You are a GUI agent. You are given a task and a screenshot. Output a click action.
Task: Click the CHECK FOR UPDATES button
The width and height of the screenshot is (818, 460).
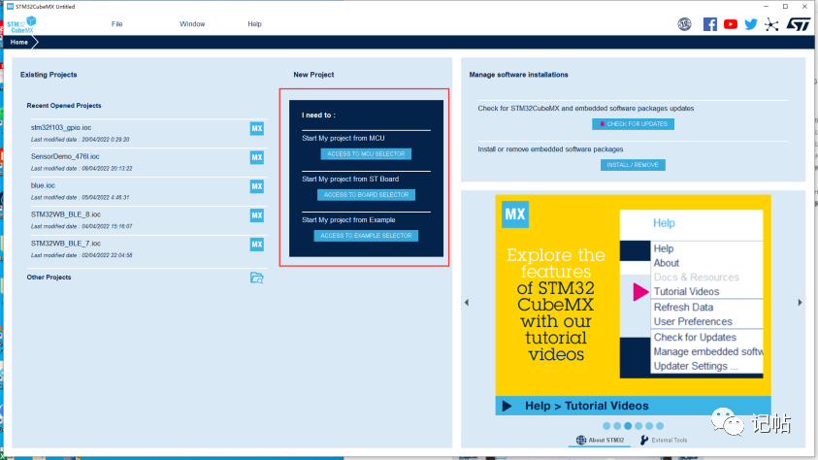pos(633,124)
